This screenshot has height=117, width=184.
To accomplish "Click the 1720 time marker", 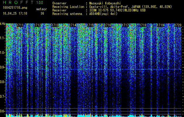I will pyautogui.click(x=178, y=25).
